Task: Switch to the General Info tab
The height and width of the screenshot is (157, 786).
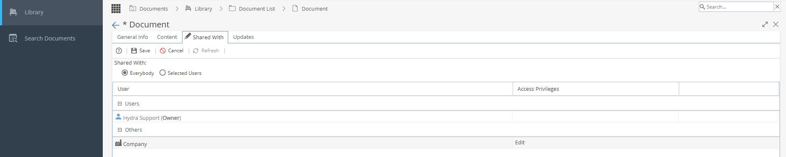Action: [132, 37]
